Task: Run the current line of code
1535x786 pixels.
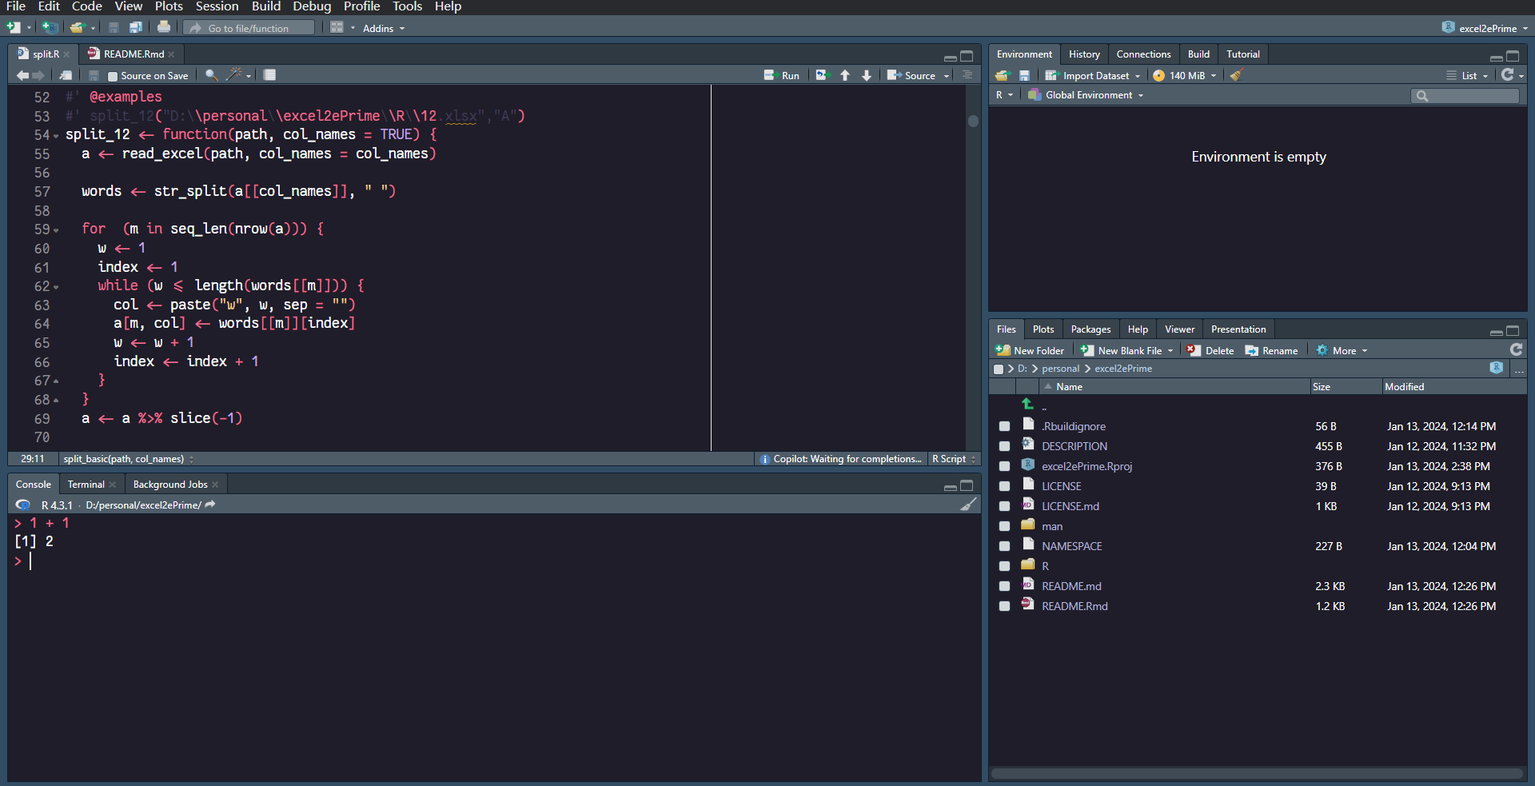Action: 782,74
